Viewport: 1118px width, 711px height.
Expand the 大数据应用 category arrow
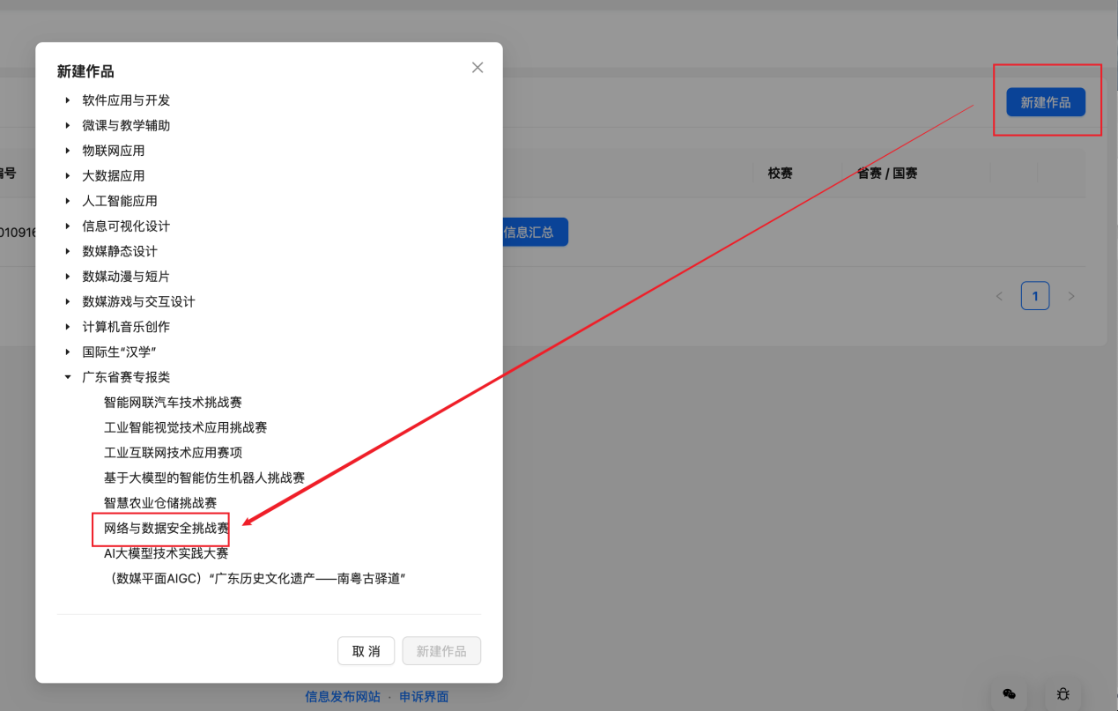pyautogui.click(x=68, y=175)
